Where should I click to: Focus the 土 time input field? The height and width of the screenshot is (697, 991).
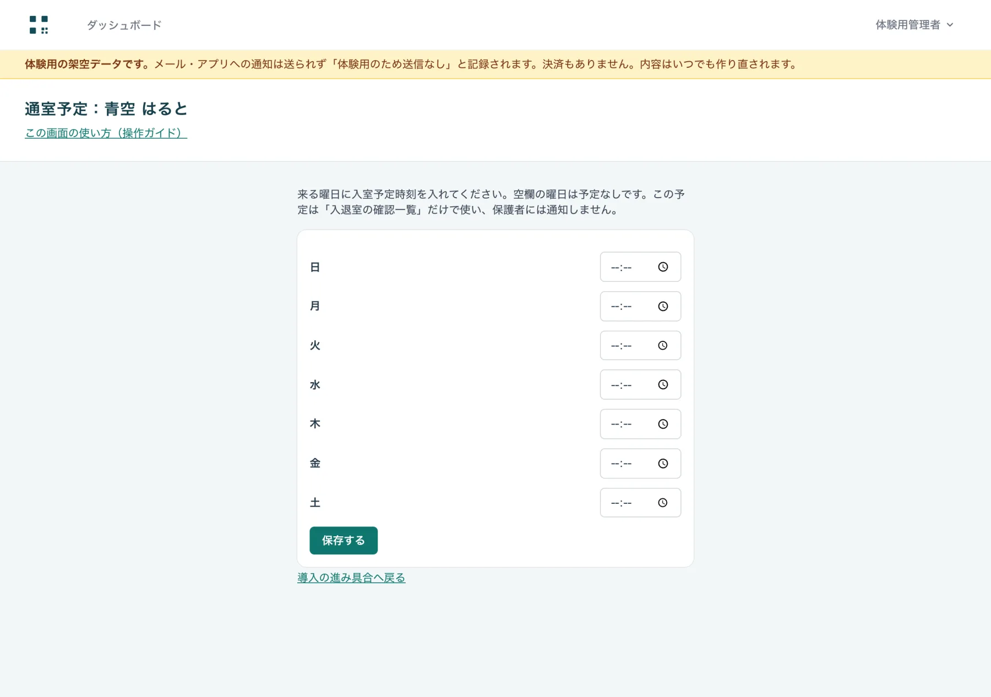click(x=640, y=503)
